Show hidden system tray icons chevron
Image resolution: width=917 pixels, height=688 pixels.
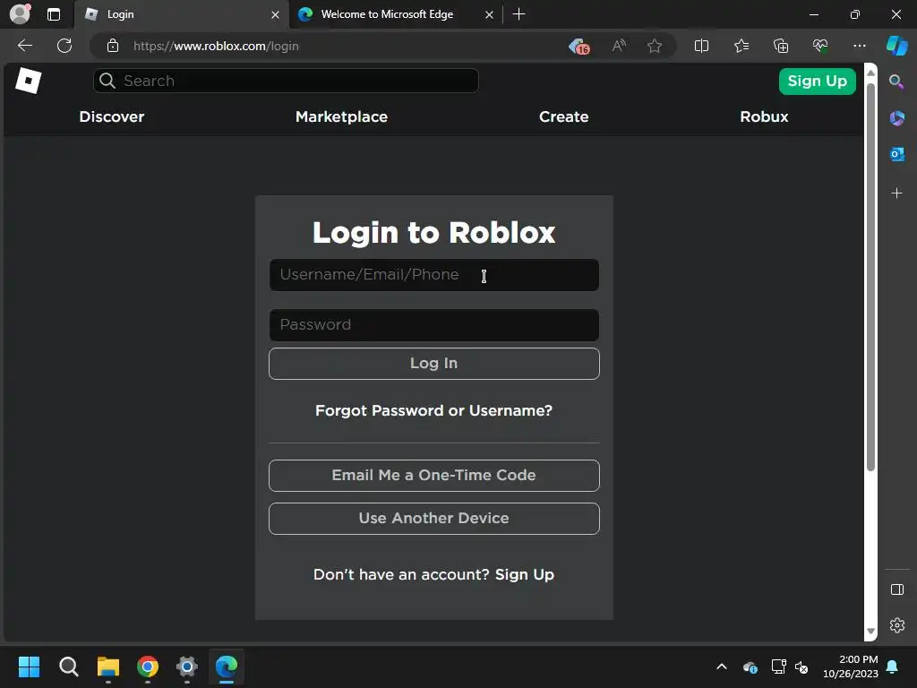coord(722,666)
